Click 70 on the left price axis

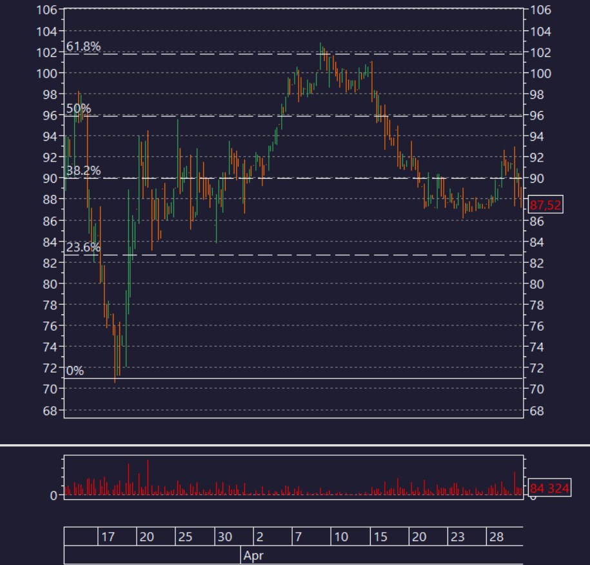coord(50,389)
